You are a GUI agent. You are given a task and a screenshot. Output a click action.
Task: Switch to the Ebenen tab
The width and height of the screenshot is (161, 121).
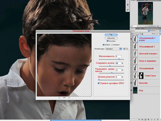pyautogui.click(x=133, y=29)
